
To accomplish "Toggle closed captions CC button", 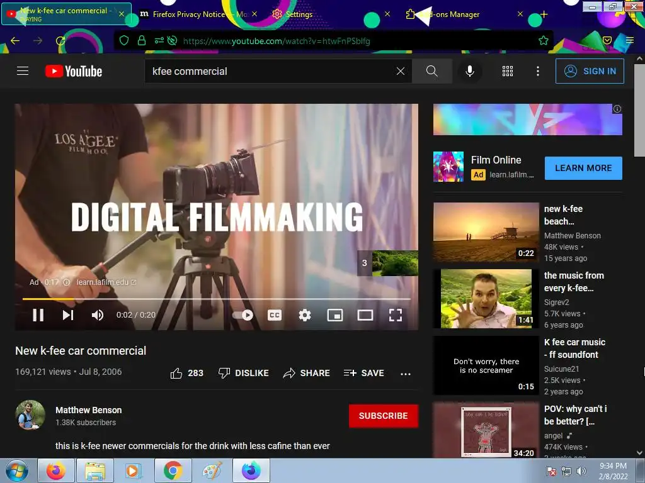I will click(275, 315).
